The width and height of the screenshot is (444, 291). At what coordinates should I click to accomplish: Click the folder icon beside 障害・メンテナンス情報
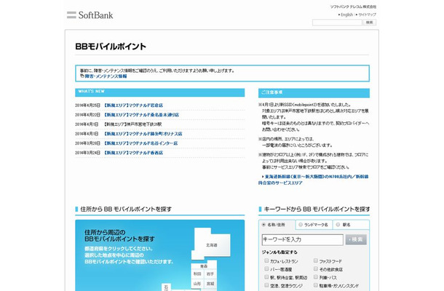[x=82, y=76]
